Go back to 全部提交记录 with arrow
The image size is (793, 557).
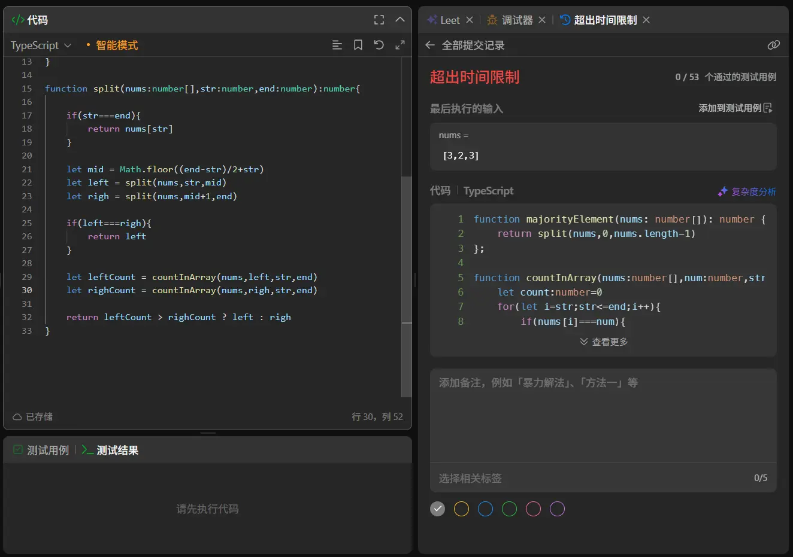coord(429,45)
